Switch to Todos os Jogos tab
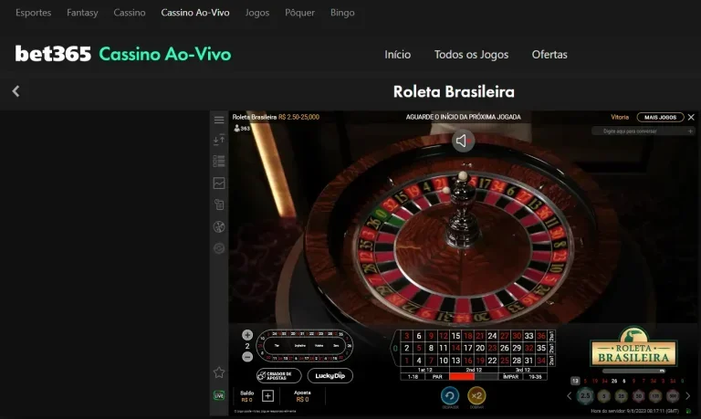 tap(471, 55)
